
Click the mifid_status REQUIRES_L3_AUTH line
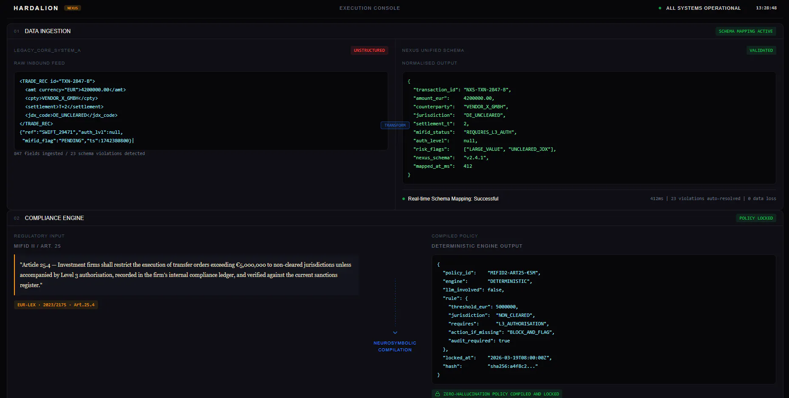point(465,132)
